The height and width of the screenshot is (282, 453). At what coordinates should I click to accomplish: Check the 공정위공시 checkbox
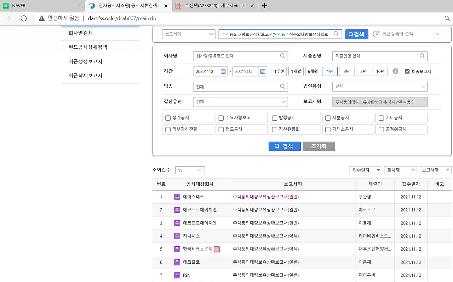(382, 130)
